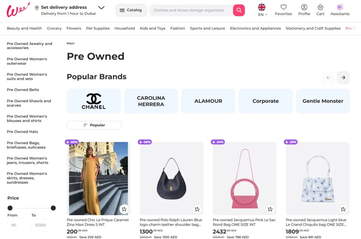
Task: Open the Favorites heart icon
Action: click(283, 7)
